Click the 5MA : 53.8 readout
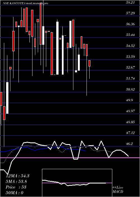 point(16,182)
